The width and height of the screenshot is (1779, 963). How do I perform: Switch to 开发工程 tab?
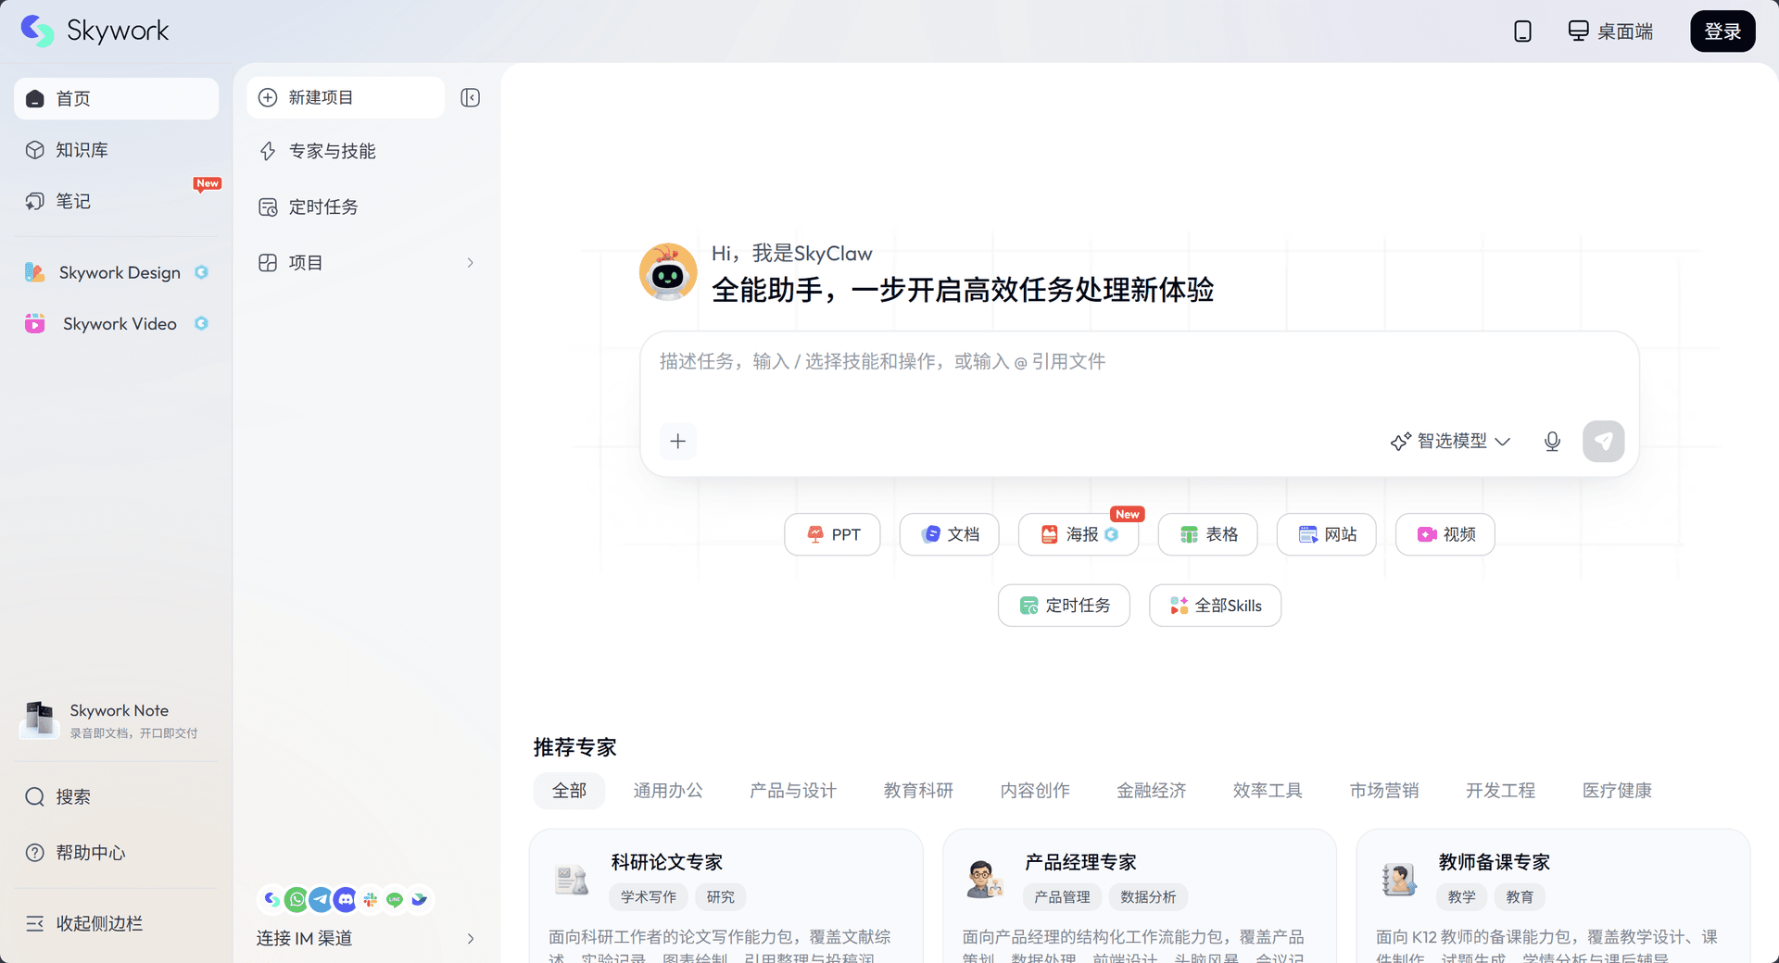1501,791
